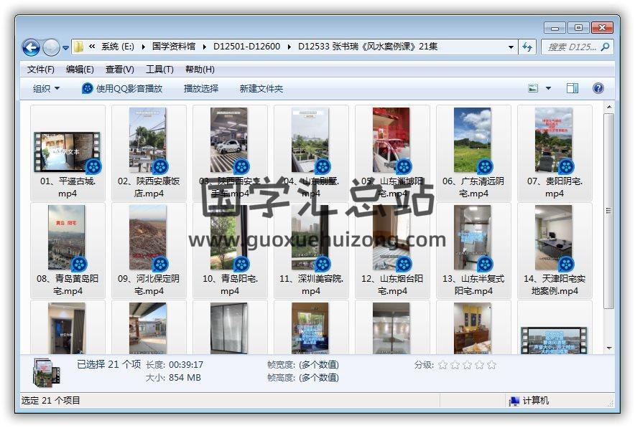Screen dimensions: 635x428
Task: Click the refresh button beside address bar
Action: [528, 47]
